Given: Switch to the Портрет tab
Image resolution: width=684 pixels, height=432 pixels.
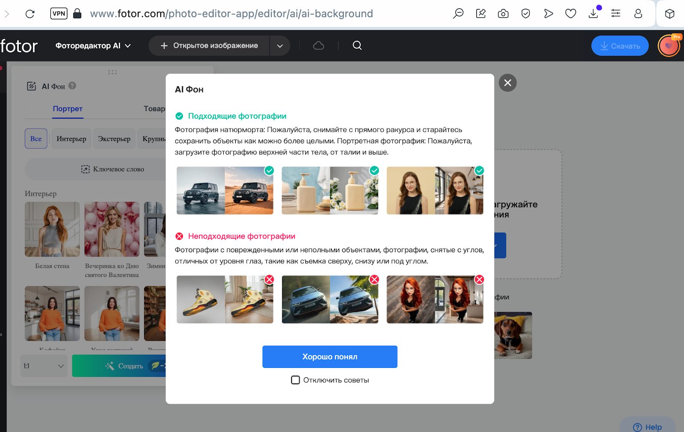Looking at the screenshot, I should [68, 109].
